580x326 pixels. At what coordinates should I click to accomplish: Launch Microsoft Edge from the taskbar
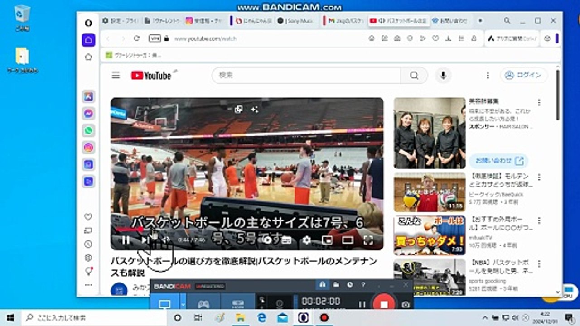coord(261,318)
